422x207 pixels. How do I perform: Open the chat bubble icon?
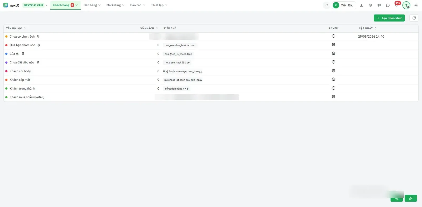pos(388,5)
